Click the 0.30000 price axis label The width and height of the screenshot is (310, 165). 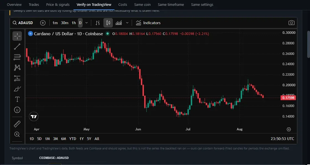(x=289, y=33)
